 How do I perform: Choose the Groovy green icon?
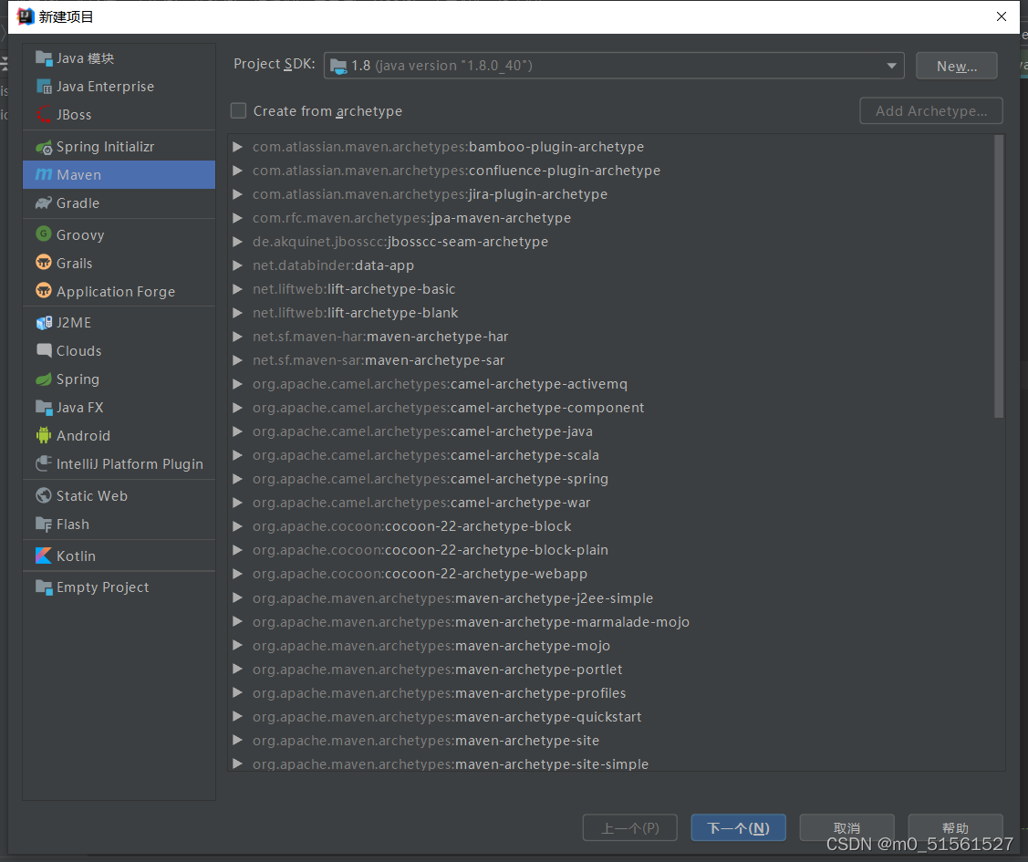coord(44,234)
